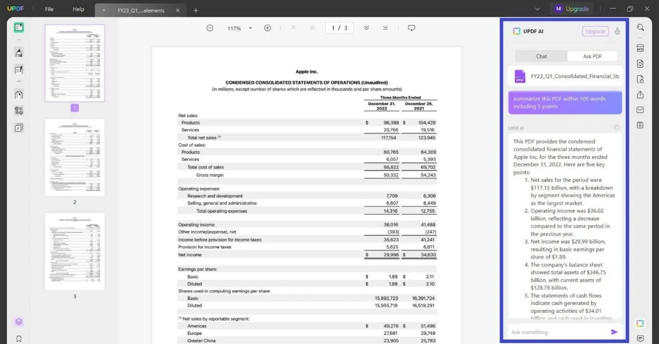The image size is (659, 344).
Task: Click the Upgrade button in UPDF AI panel
Action: click(x=595, y=31)
